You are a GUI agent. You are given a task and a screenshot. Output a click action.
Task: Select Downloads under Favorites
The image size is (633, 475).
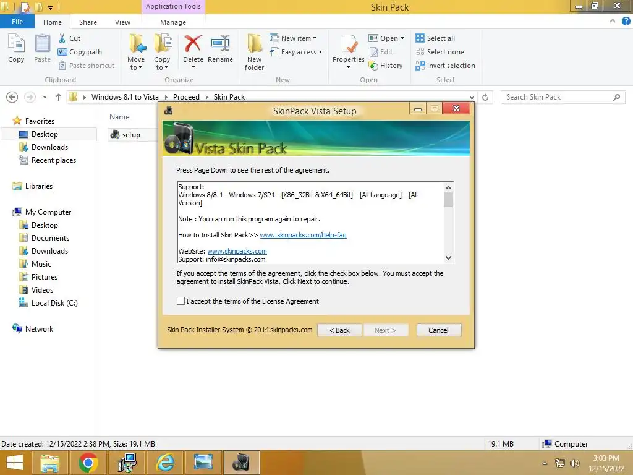(49, 147)
